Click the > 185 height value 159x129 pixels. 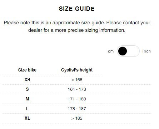77,118
